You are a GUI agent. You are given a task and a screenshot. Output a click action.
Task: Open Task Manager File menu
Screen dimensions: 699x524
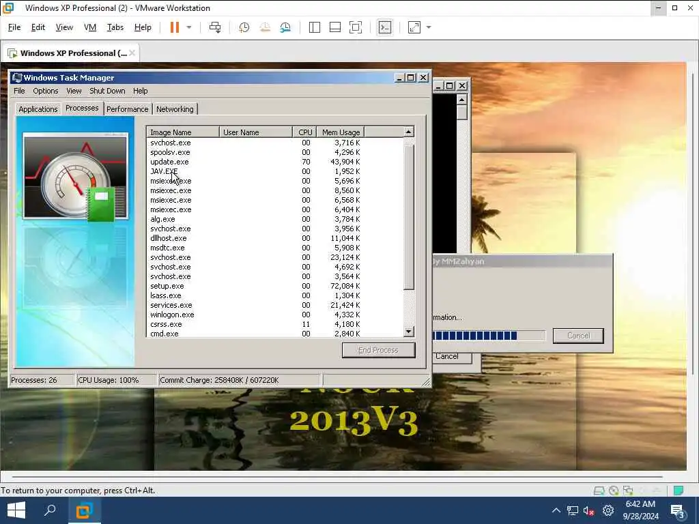19,91
